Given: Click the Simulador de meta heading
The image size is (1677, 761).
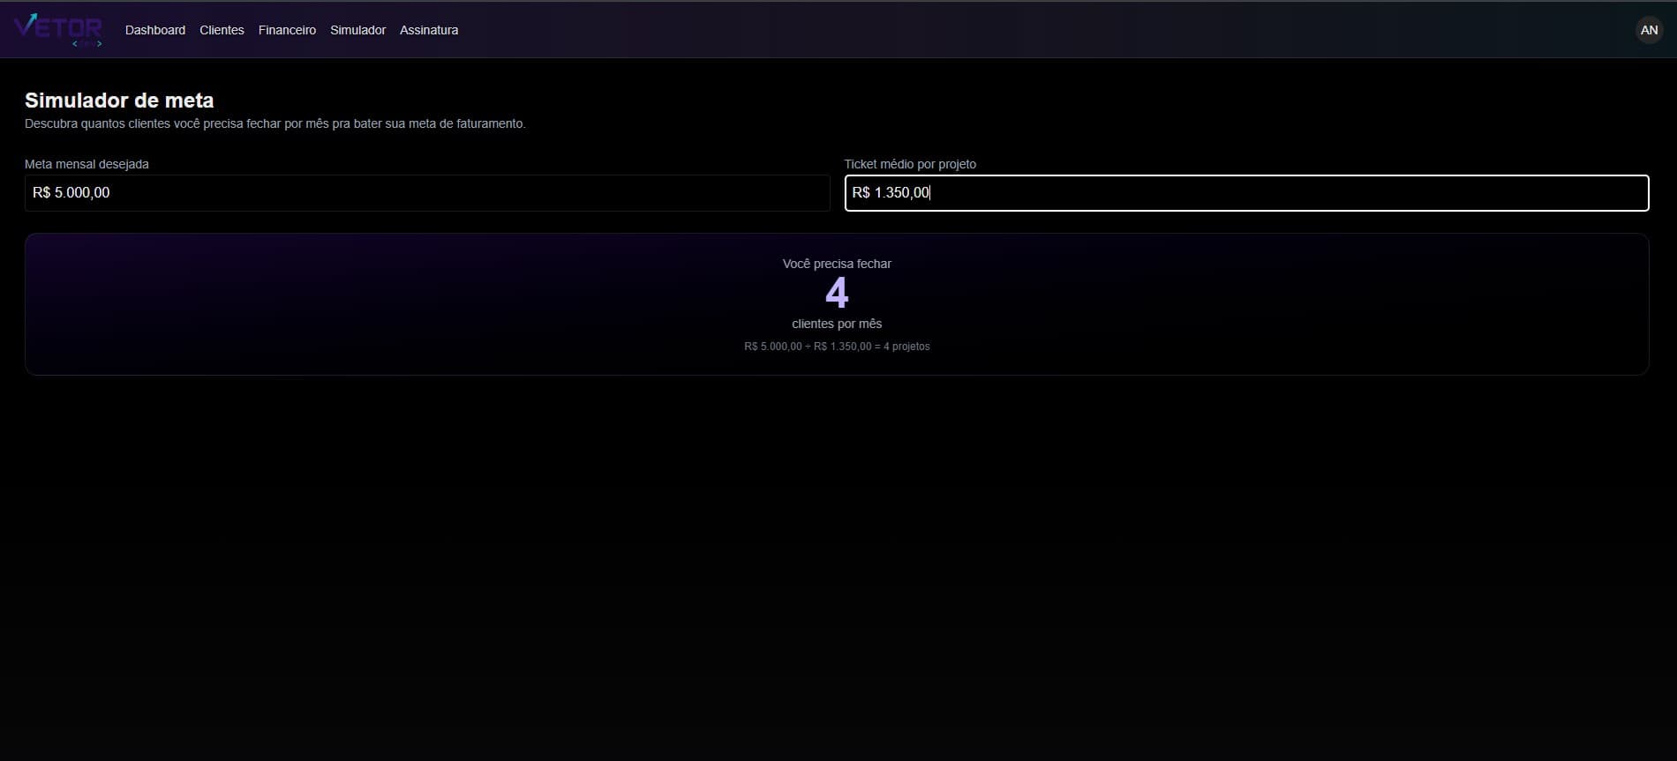Looking at the screenshot, I should 119,101.
